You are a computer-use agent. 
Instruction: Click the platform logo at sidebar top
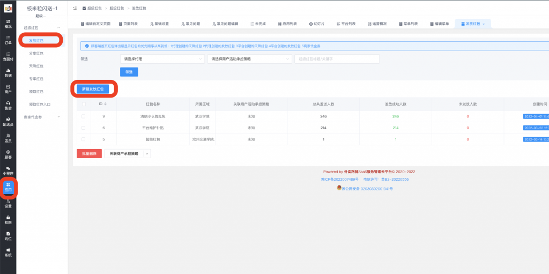pos(8,8)
